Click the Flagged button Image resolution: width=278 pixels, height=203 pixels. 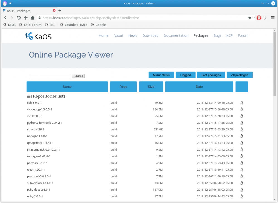coord(186,75)
